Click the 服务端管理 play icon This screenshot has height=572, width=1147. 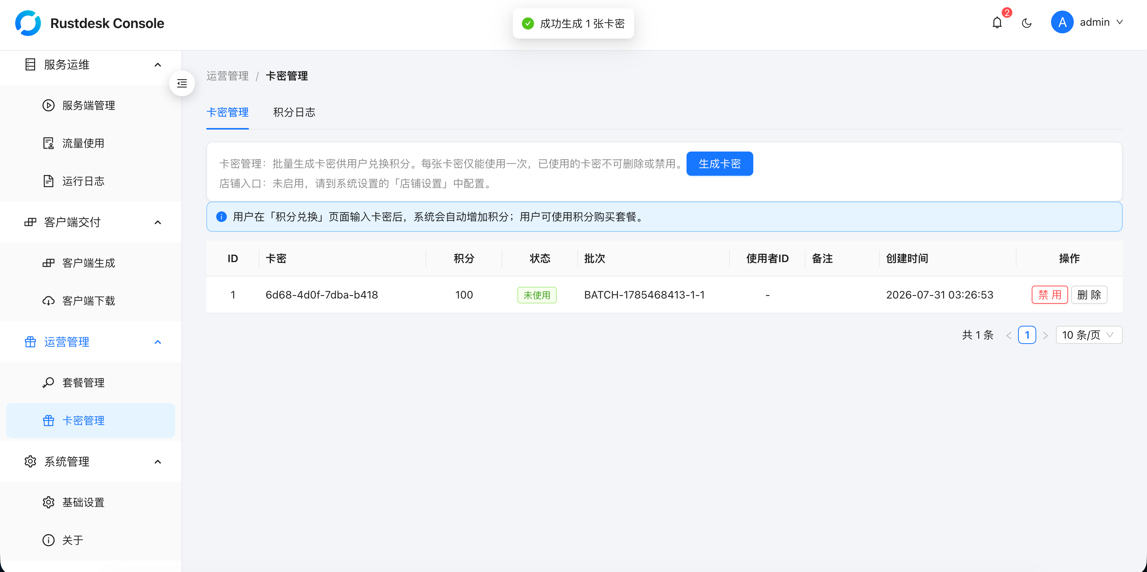pyautogui.click(x=48, y=105)
